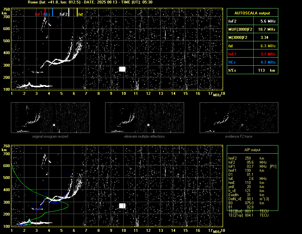Click the 'evidence F2 trace' caption
The height and width of the screenshot is (234, 302).
pyautogui.click(x=239, y=136)
